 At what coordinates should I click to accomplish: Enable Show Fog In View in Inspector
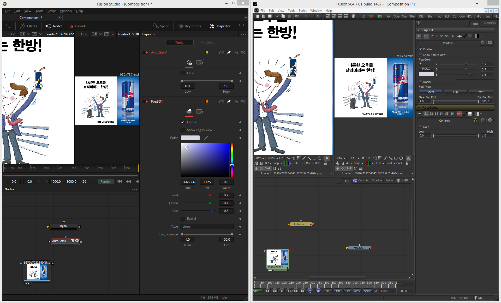[x=183, y=130]
